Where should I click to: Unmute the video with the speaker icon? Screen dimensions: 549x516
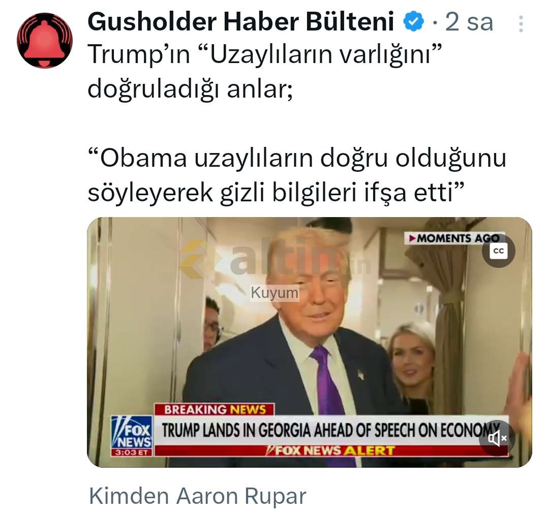(497, 438)
